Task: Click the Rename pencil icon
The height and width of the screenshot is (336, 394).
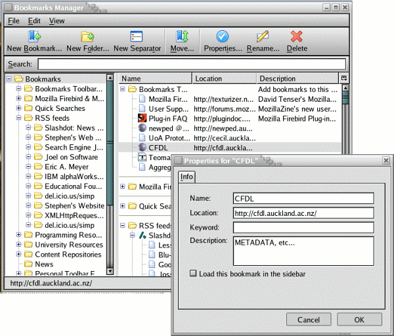Action: point(263,37)
